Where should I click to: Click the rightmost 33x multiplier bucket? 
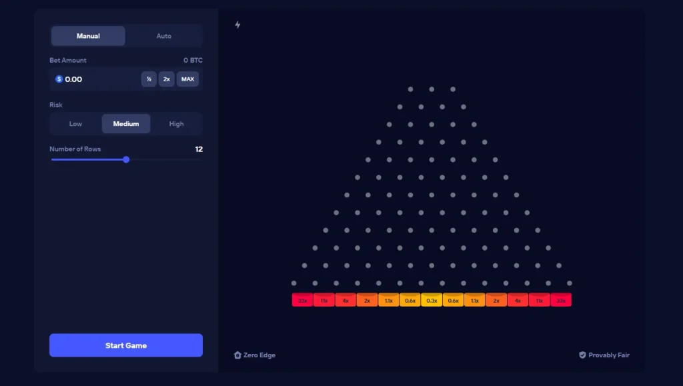(561, 300)
